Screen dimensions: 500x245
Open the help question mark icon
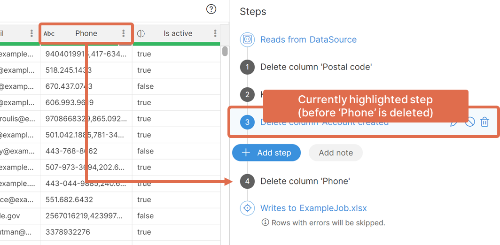pyautogui.click(x=211, y=9)
